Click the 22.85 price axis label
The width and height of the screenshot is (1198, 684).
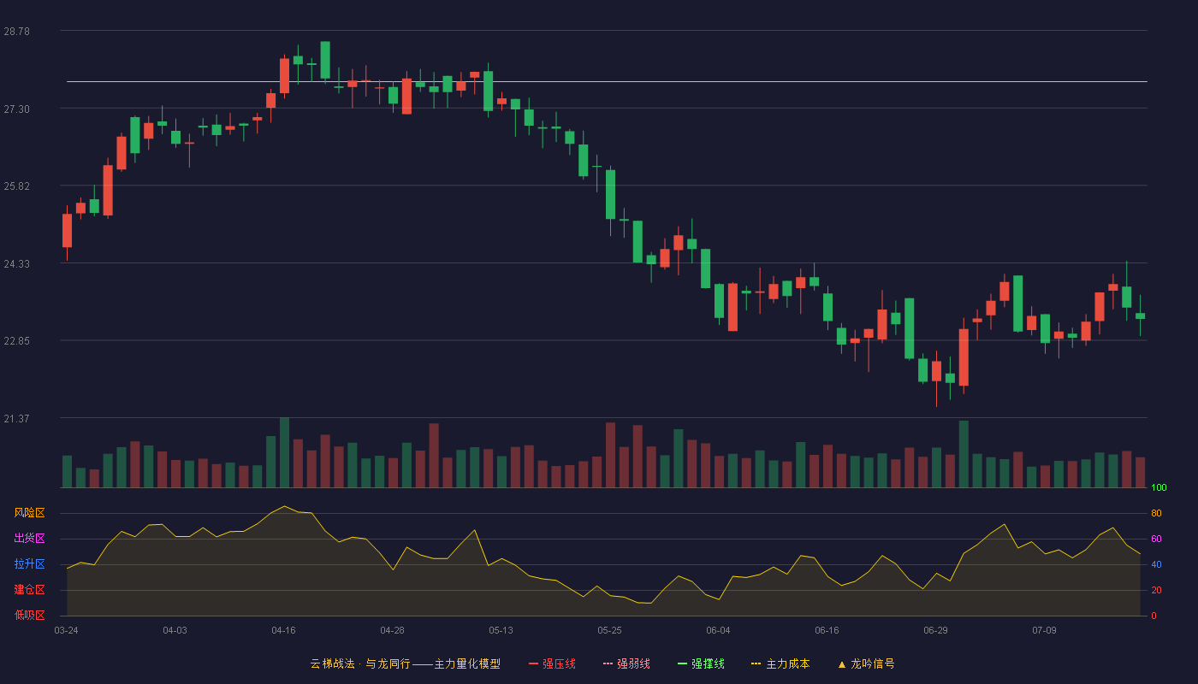pyautogui.click(x=16, y=340)
